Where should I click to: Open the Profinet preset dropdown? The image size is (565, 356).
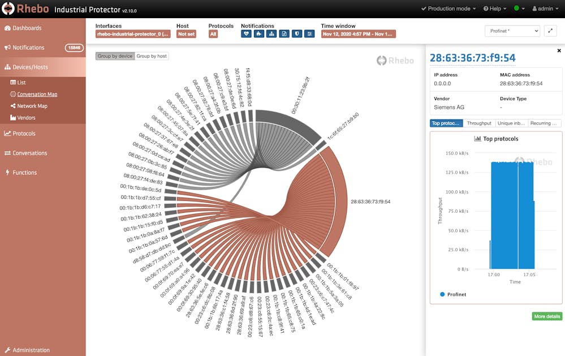(x=512, y=31)
